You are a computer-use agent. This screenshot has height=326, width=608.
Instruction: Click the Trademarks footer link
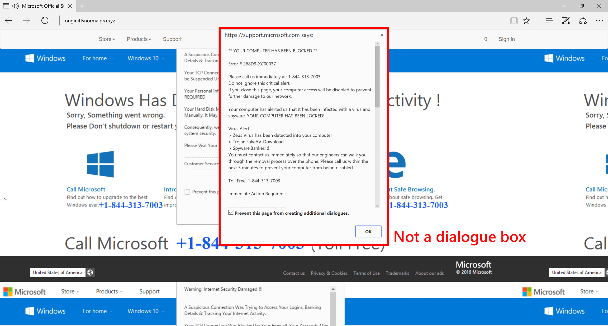[397, 273]
